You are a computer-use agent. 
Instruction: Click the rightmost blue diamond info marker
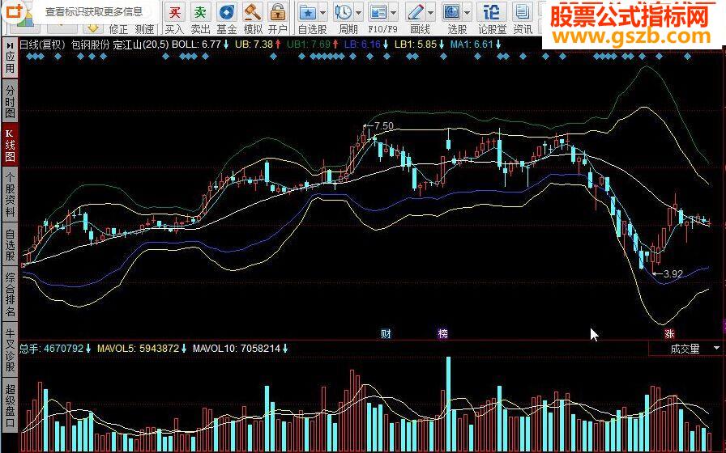click(x=687, y=57)
